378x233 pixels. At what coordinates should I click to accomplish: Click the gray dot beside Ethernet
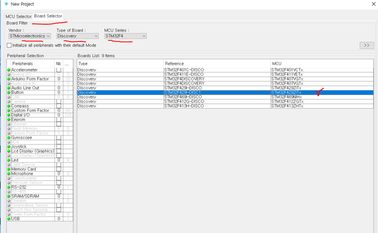(9, 124)
